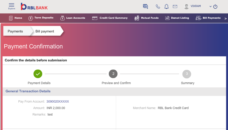Screen dimensions: 228x130
Task: Open the chat messages icon
Action: (145, 6)
